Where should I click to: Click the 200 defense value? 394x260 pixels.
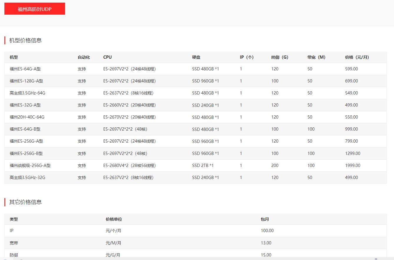coord(275,166)
